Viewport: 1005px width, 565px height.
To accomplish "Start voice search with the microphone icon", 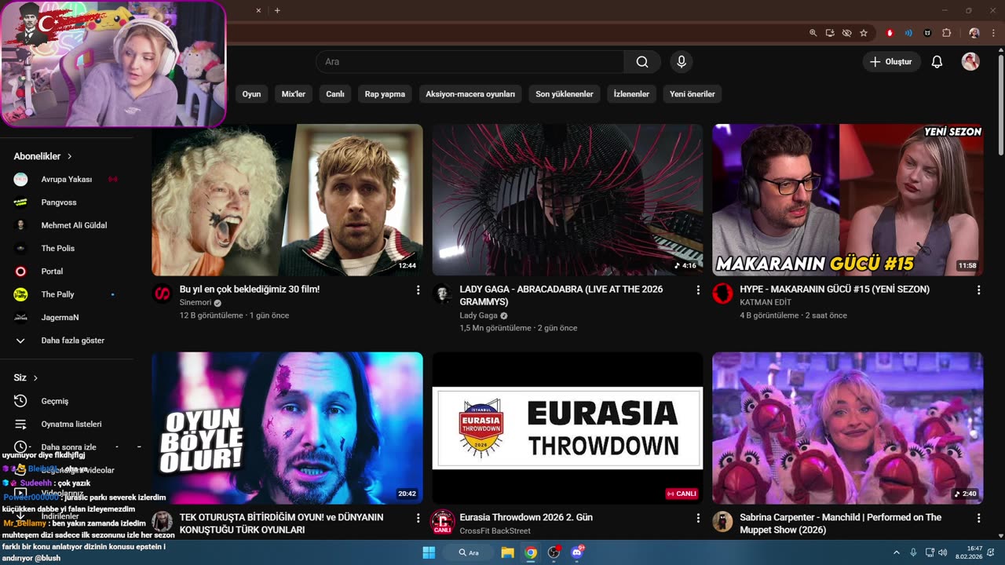I will [682, 62].
